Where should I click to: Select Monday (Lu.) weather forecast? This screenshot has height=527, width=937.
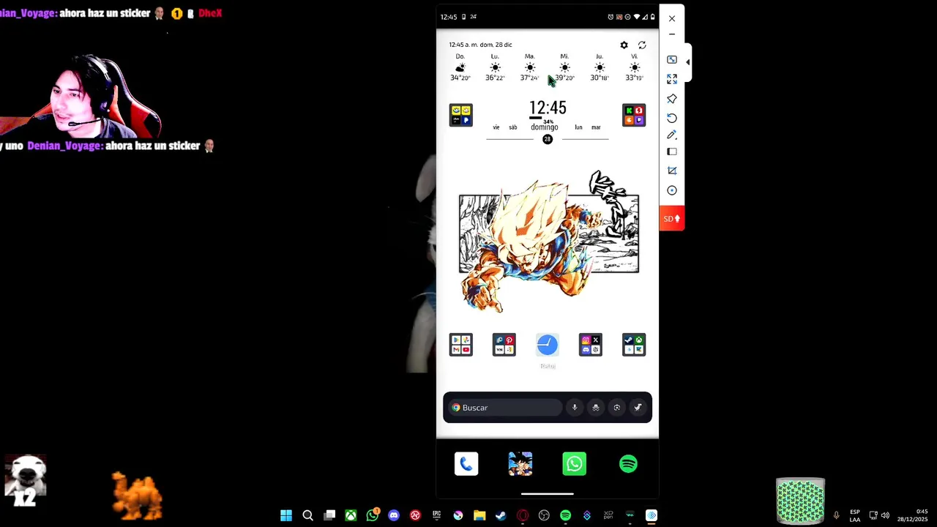click(x=495, y=67)
